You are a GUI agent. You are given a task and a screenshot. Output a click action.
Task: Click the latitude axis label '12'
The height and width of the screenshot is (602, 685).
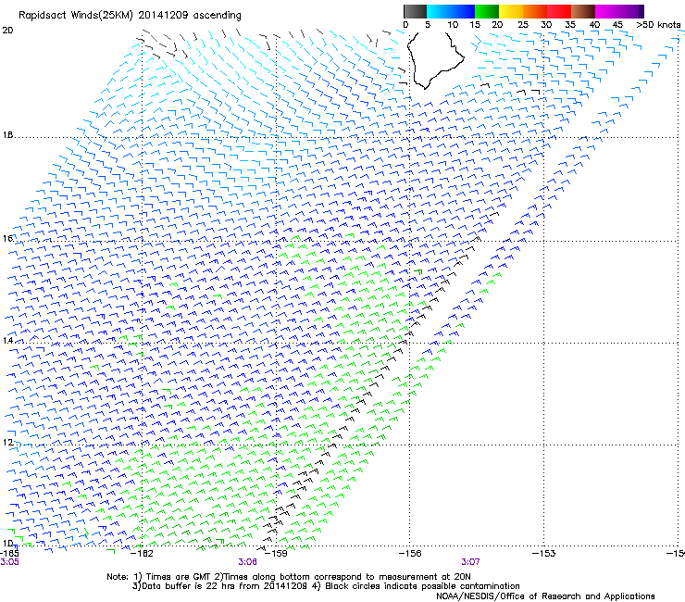7,443
